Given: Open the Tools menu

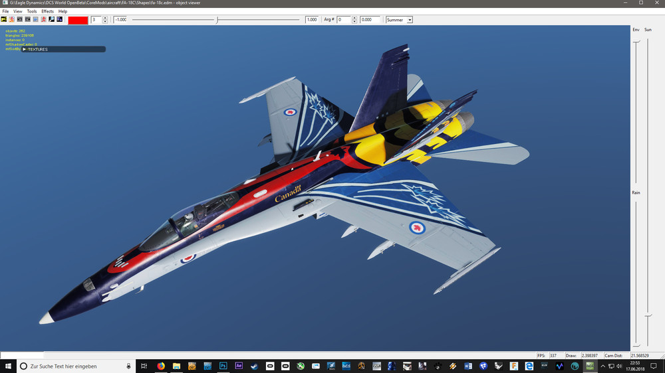Looking at the screenshot, I should [32, 11].
